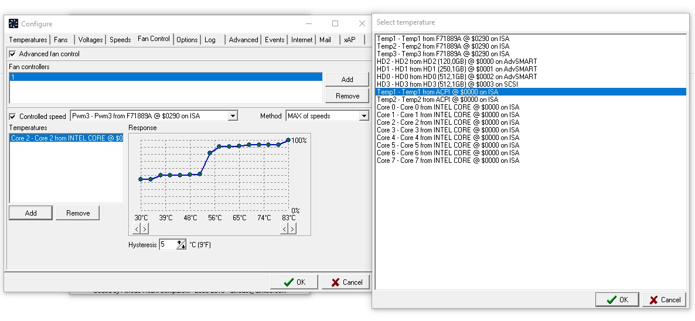This screenshot has width=695, height=321.
Task: Uncheck Controlled speed checkbox
Action: 12,117
